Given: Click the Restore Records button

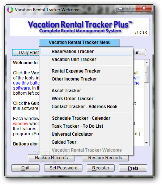Looking at the screenshot, I should pyautogui.click(x=105, y=158).
